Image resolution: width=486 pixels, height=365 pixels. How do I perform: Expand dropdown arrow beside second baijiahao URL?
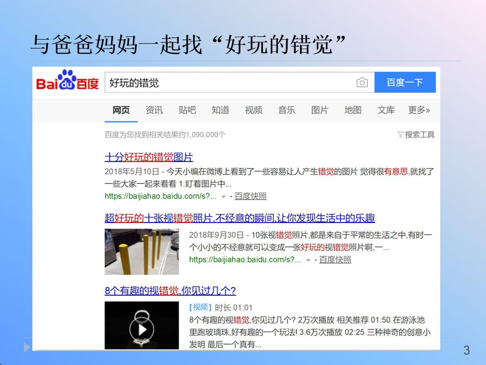[308, 260]
